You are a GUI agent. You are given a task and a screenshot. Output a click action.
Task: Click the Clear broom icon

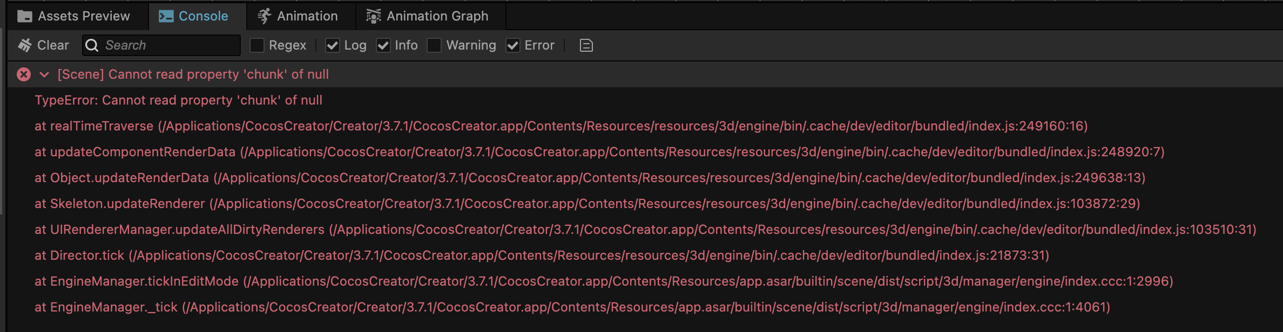25,45
